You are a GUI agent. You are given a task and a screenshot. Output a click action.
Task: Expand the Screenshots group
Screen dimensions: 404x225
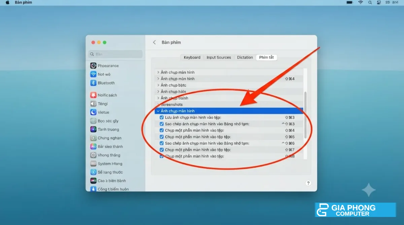pos(158,105)
